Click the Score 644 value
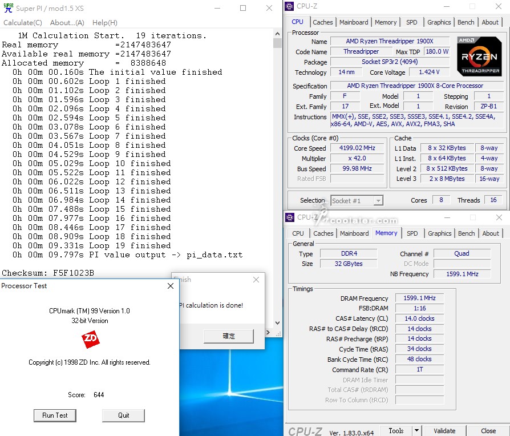This screenshot has width=510, height=436. (x=99, y=395)
